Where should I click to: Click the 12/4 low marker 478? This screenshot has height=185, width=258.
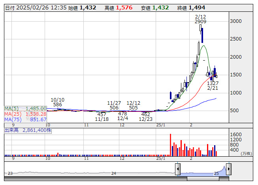tap(122, 113)
